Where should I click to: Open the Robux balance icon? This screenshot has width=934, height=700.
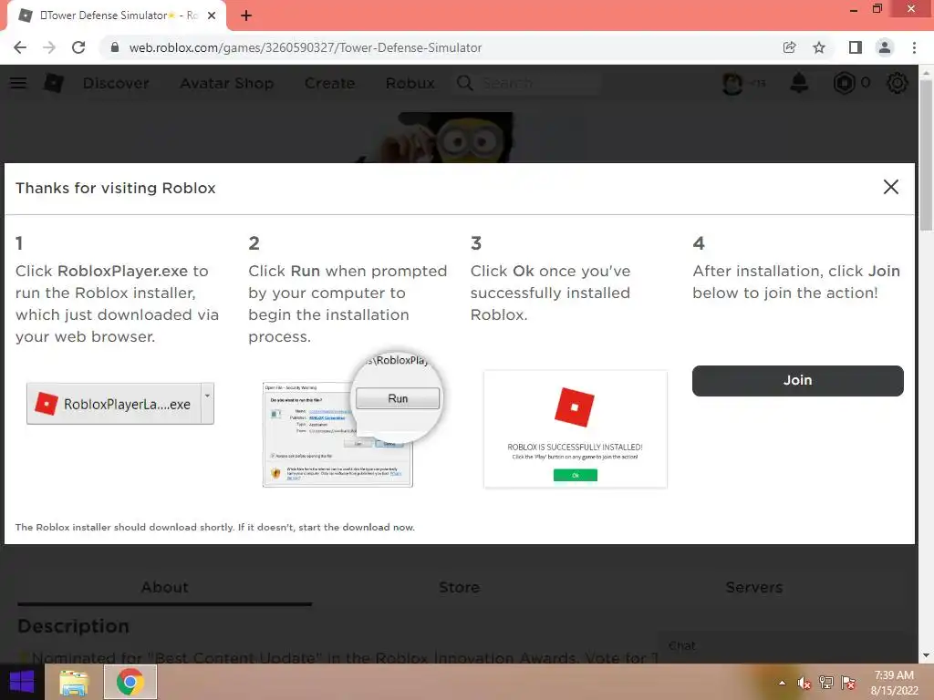tap(844, 83)
